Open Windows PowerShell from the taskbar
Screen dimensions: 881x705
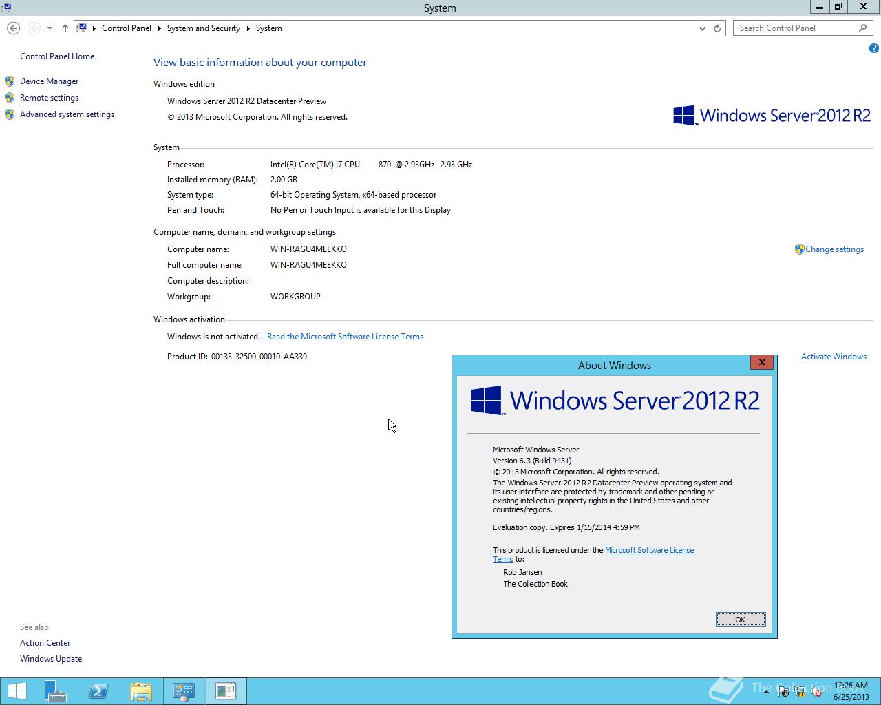click(x=98, y=691)
